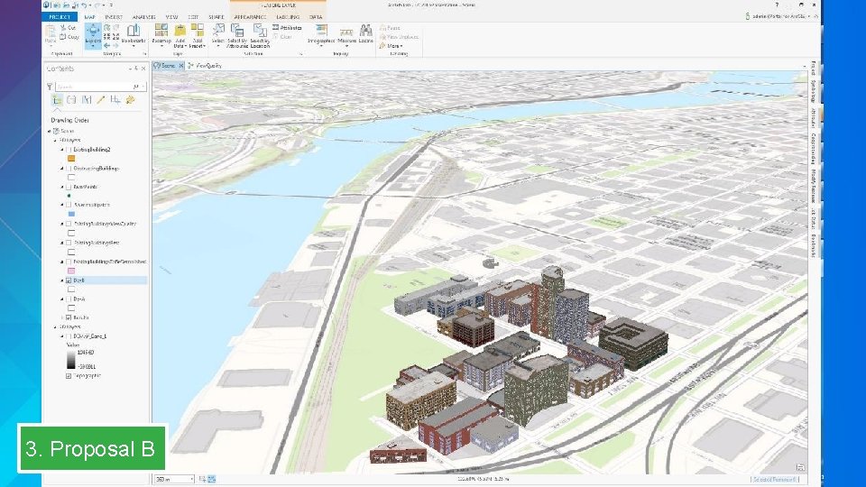
Task: Toggle the Topographic basemap layer checkbox
Action: [x=68, y=376]
